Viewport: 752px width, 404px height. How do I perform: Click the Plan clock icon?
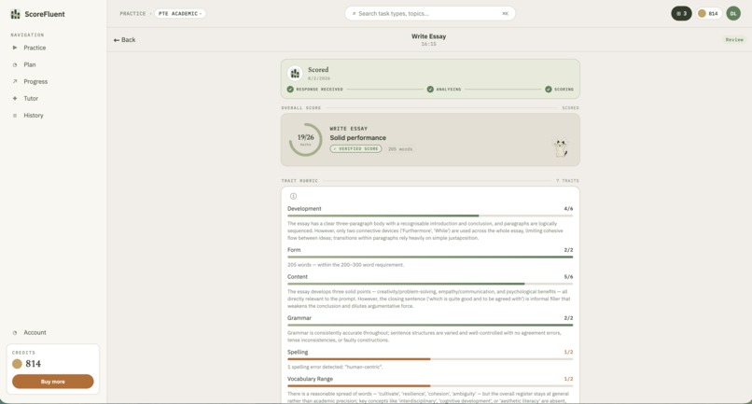pos(15,64)
